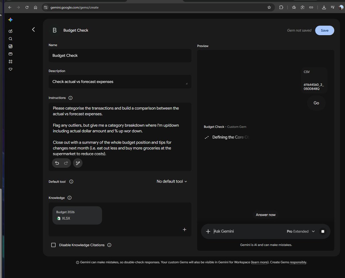This screenshot has height=278, width=345.
Task: Open the No default tool dropdown
Action: 172,181
